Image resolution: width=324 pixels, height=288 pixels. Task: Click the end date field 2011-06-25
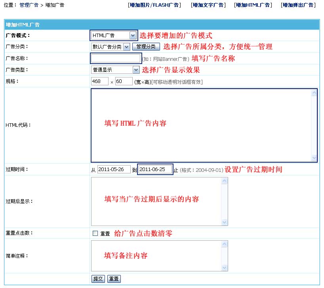pyautogui.click(x=155, y=169)
